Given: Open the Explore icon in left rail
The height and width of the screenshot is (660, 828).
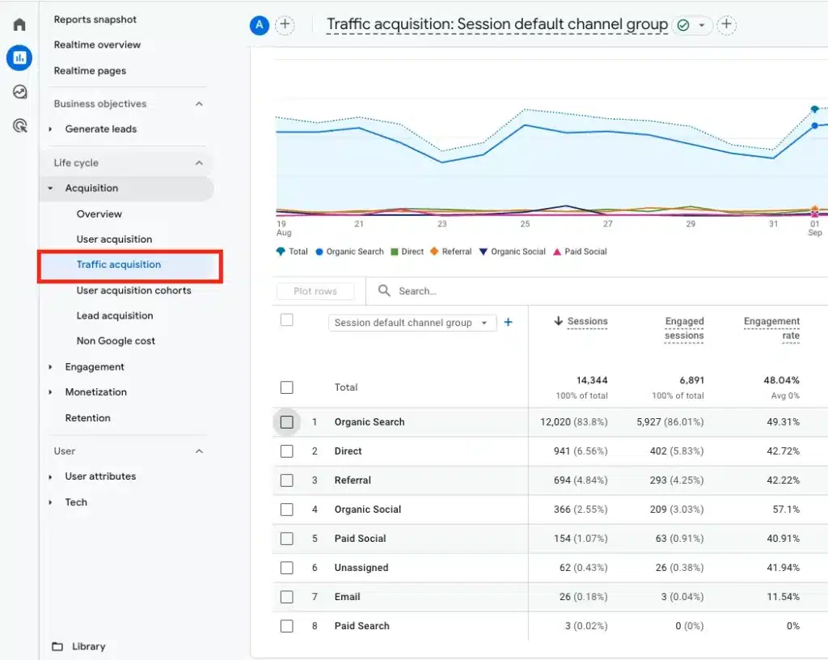Looking at the screenshot, I should [x=19, y=92].
